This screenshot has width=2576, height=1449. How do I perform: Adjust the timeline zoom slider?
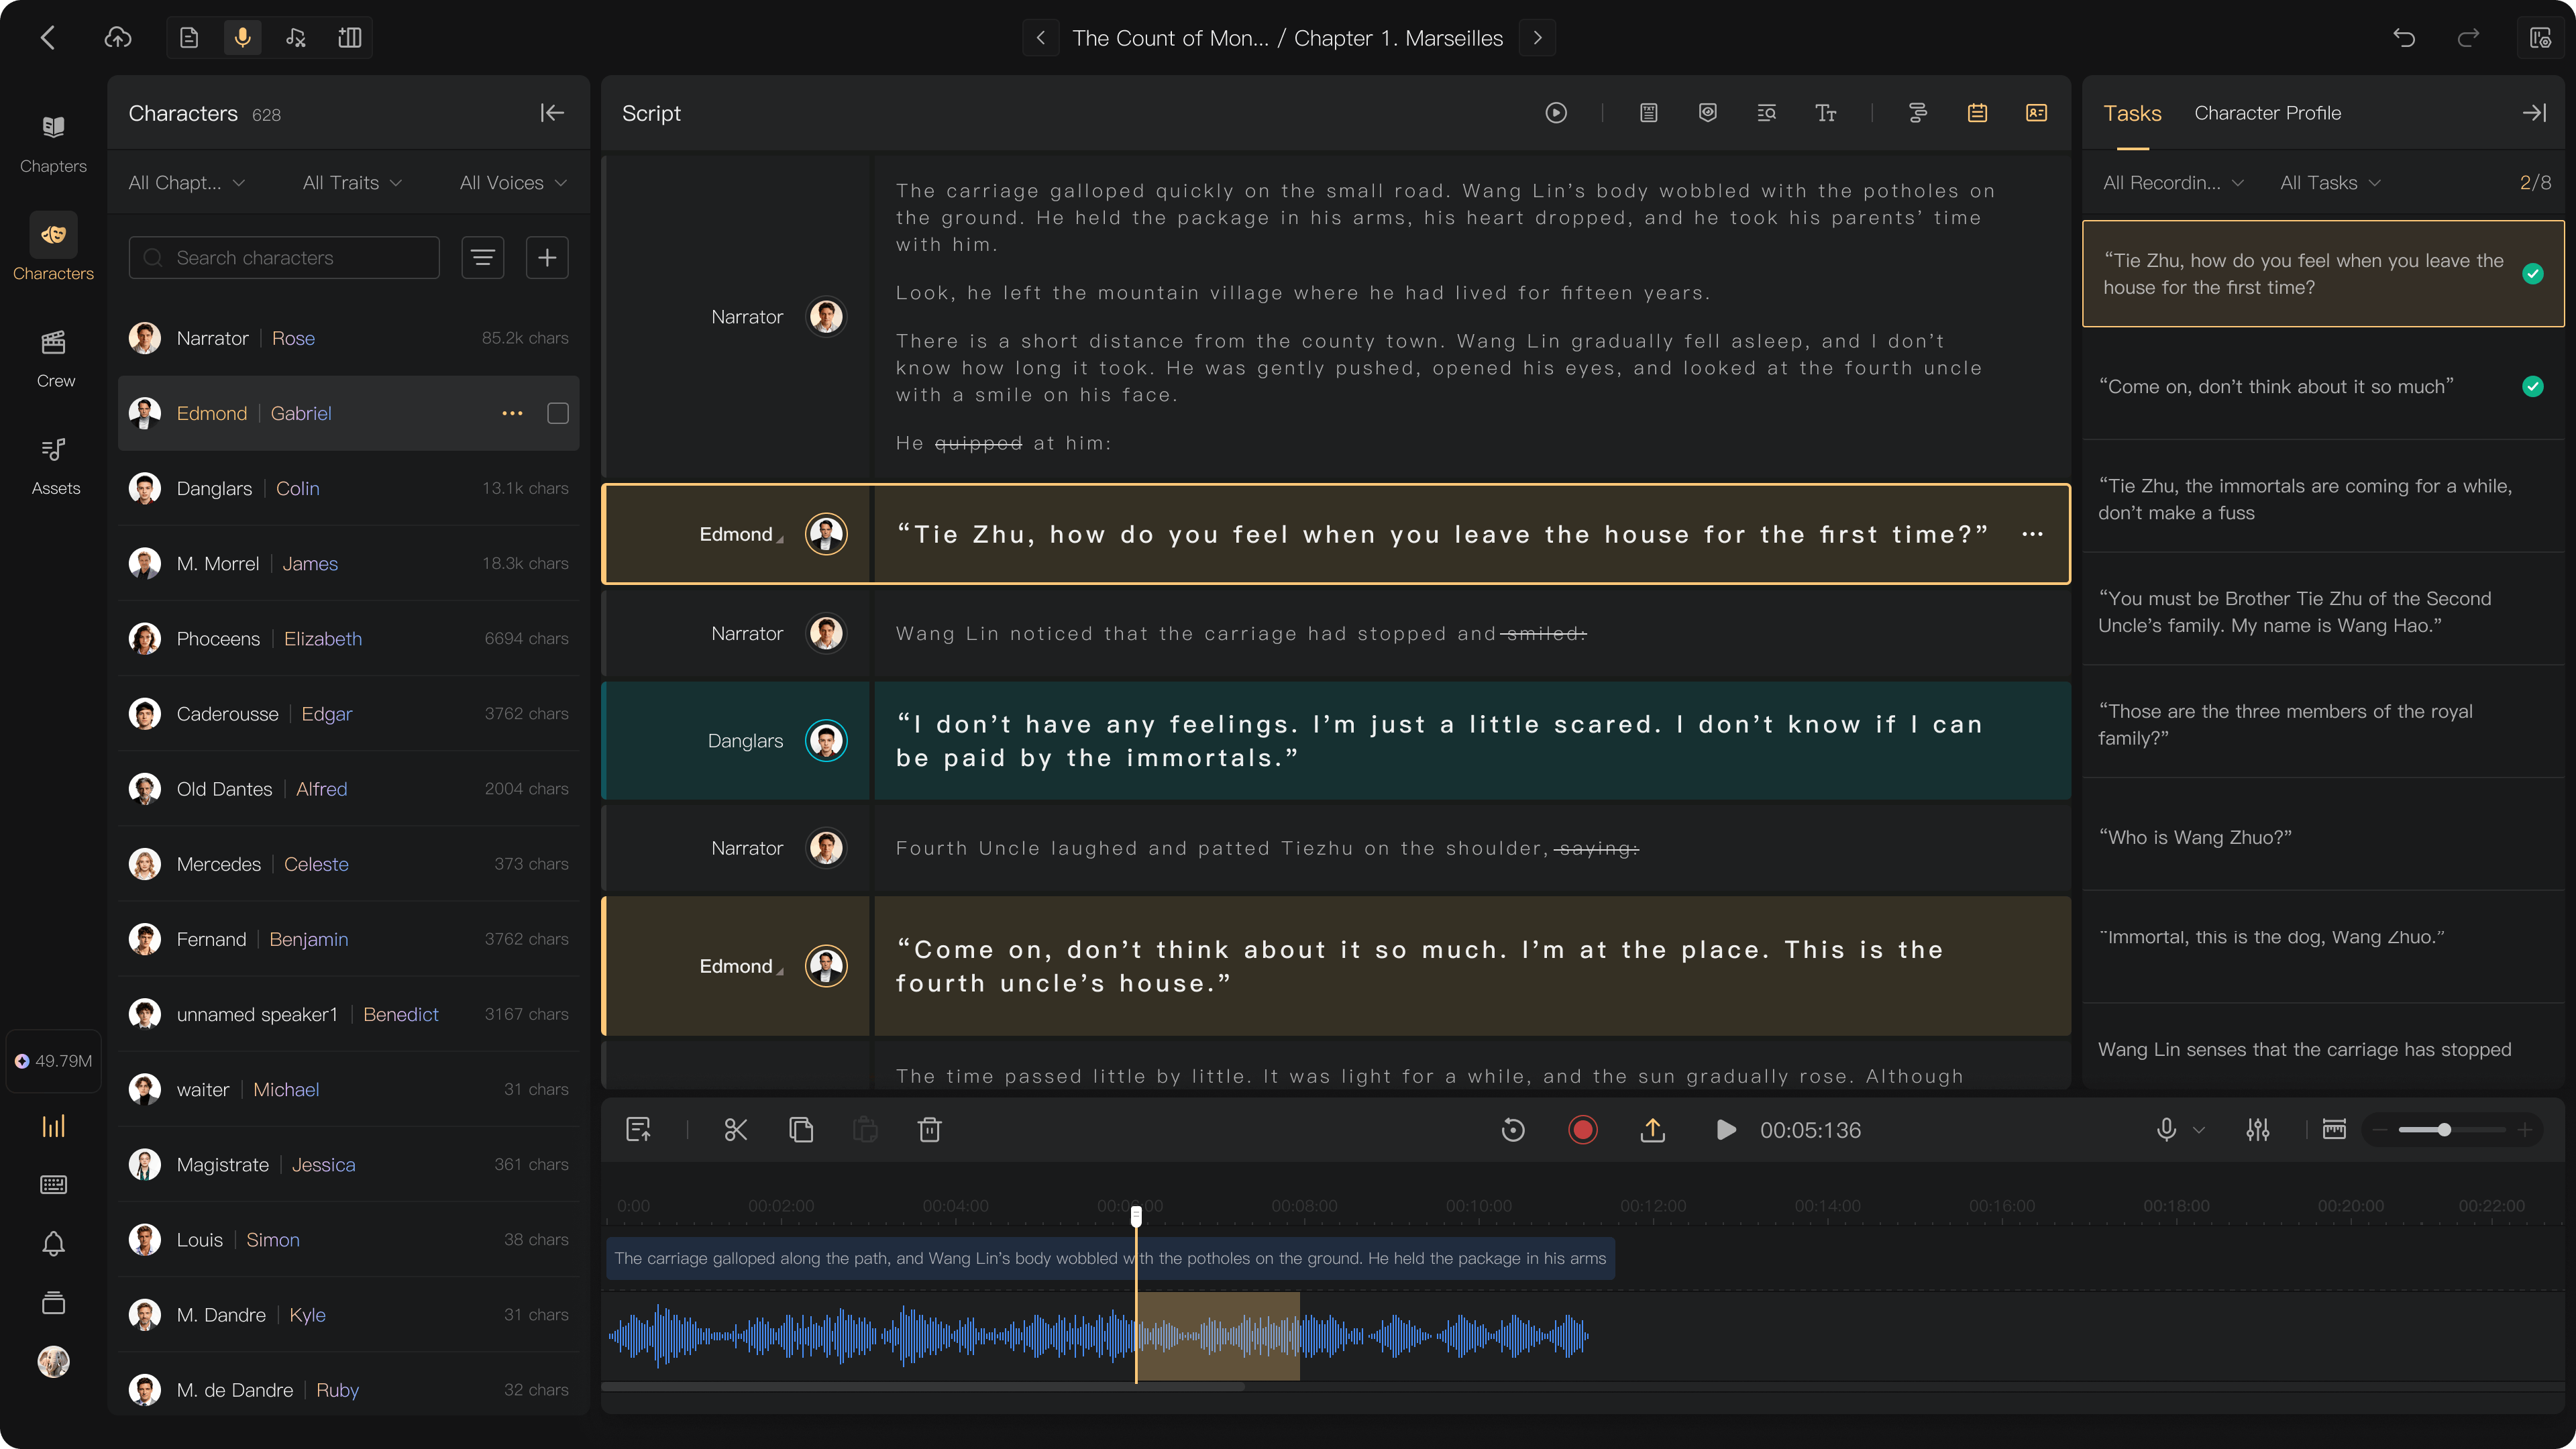click(x=2444, y=1130)
